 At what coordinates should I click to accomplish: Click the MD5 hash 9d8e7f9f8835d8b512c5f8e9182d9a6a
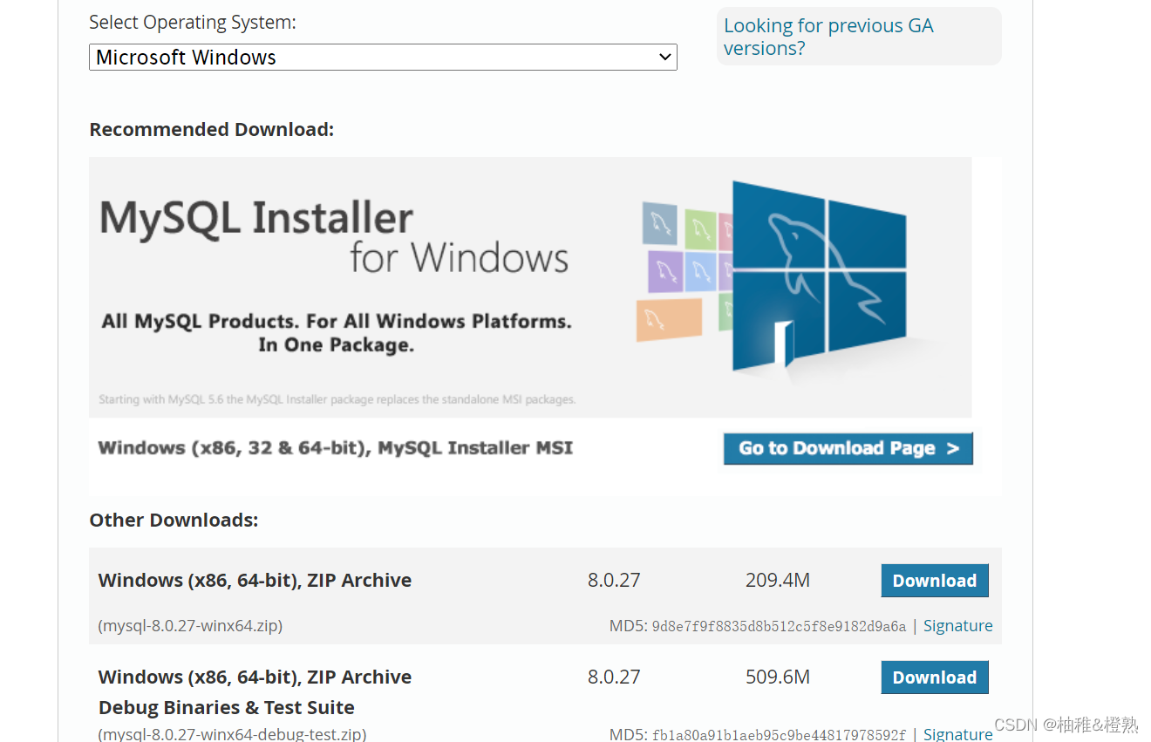click(779, 626)
